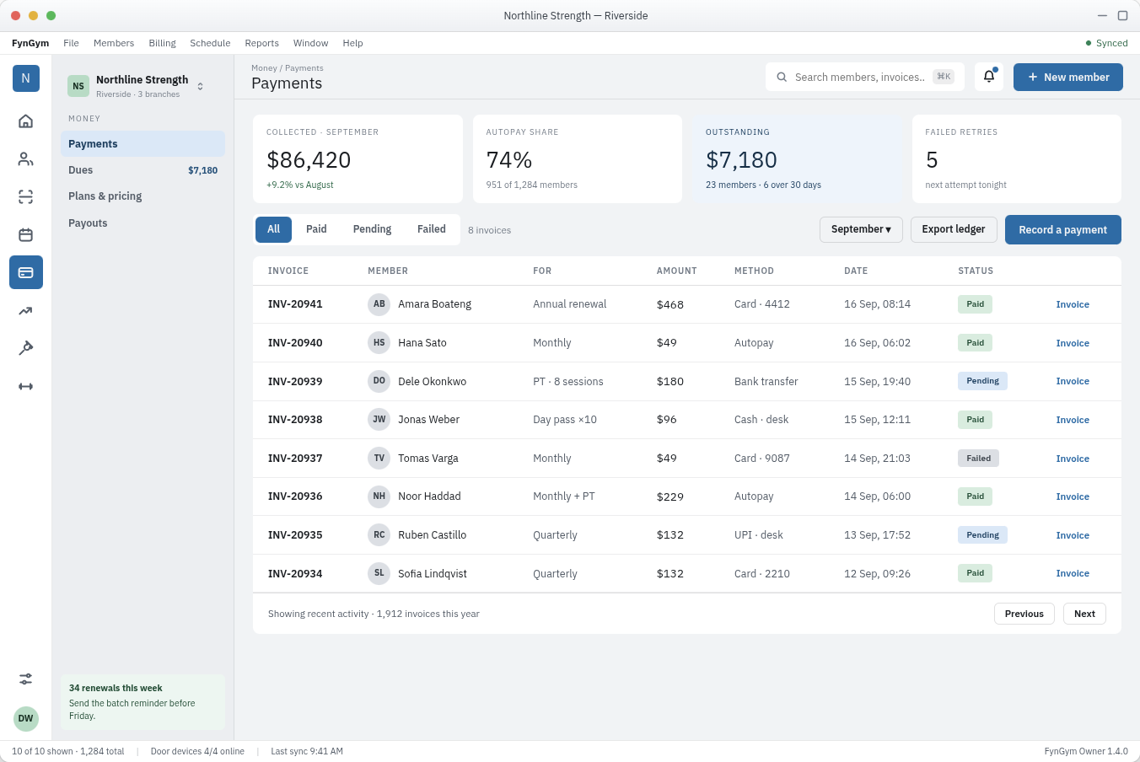Click the notifications bell icon
The image size is (1140, 762).
pos(989,77)
